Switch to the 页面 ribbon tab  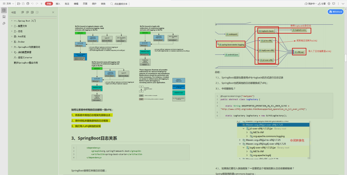pos(85,4)
